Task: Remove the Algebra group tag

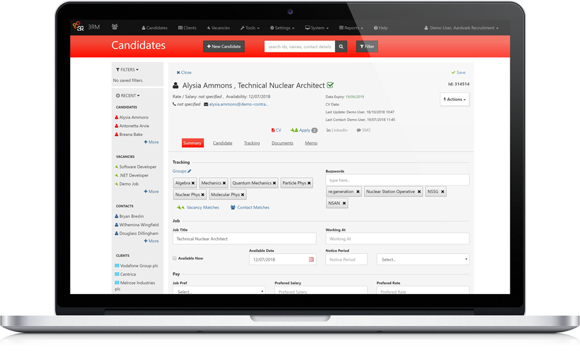Action: (193, 183)
